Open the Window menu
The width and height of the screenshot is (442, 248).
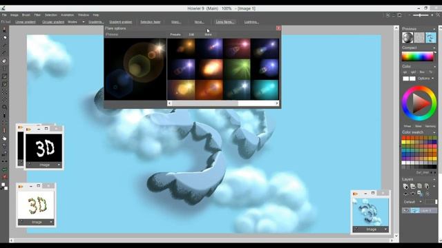(84, 15)
